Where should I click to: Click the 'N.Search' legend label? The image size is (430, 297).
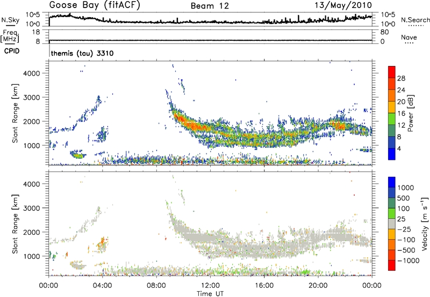415,20
